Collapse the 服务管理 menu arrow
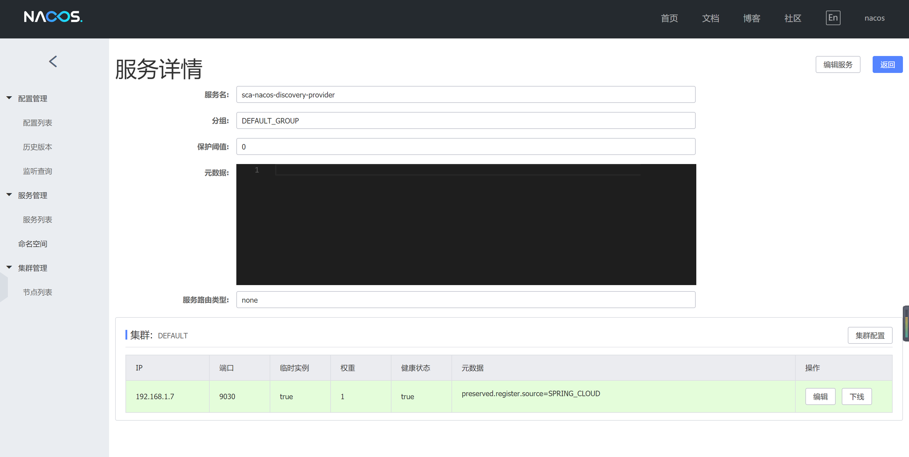The height and width of the screenshot is (457, 909). (9, 195)
